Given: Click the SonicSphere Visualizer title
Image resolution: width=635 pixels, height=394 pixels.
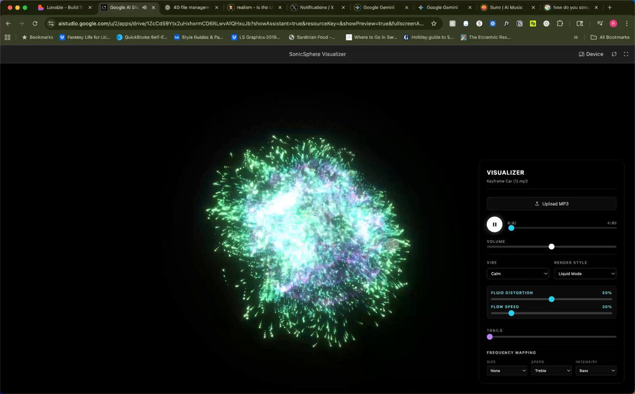Looking at the screenshot, I should click(x=317, y=54).
